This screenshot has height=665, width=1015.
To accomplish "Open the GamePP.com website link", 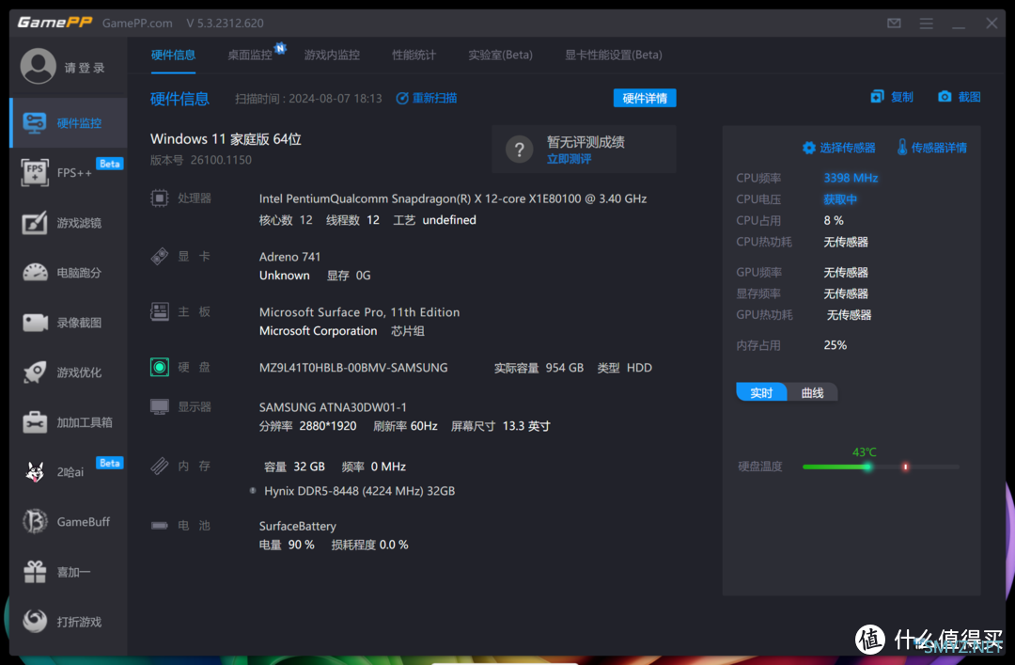I will pos(137,24).
